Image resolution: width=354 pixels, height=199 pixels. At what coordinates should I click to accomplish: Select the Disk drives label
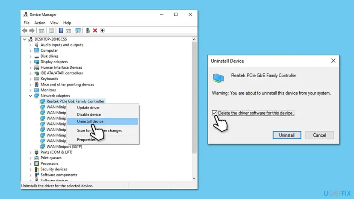point(50,56)
